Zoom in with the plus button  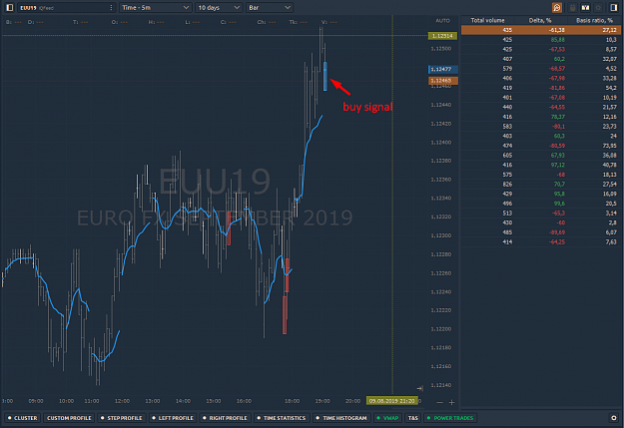(451, 402)
